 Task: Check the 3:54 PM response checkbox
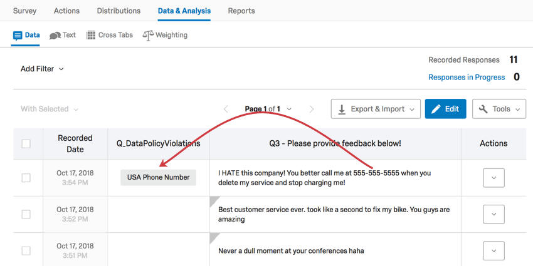26,178
